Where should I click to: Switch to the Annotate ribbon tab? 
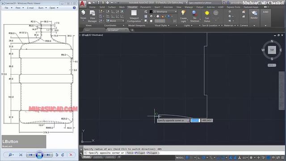click(168, 7)
